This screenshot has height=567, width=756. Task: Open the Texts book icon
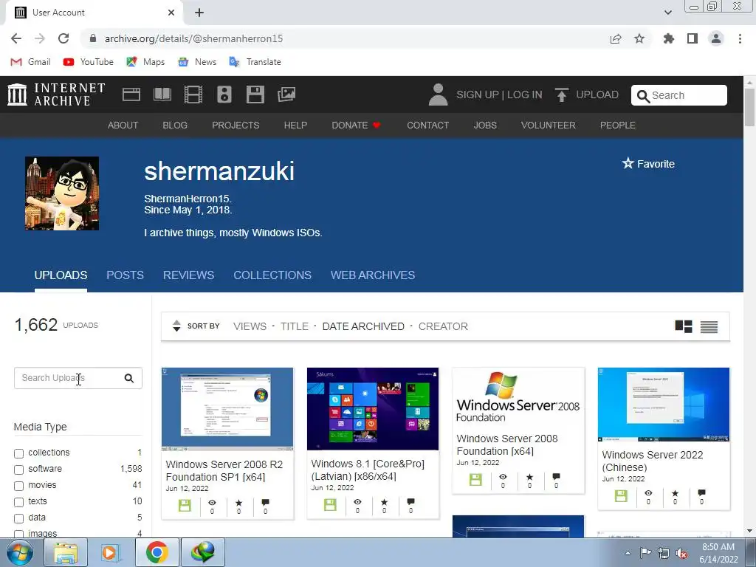point(162,94)
